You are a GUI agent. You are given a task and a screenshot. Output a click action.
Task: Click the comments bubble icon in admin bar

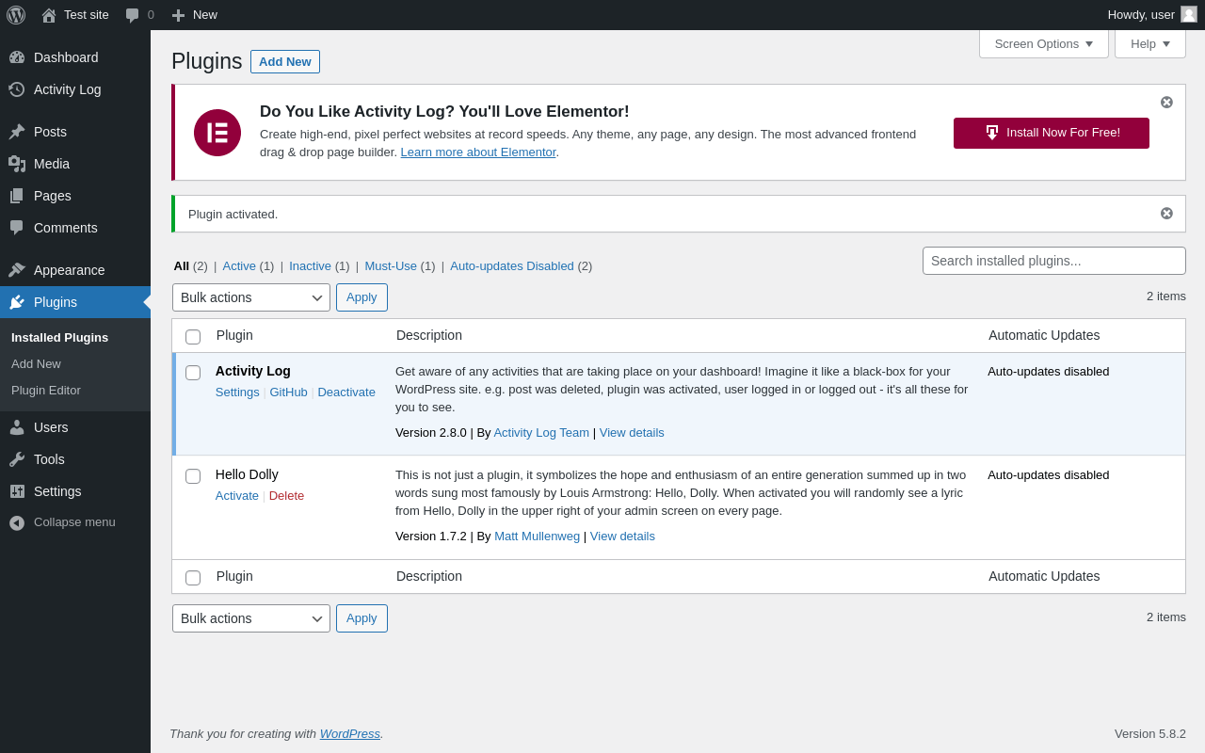(x=133, y=15)
